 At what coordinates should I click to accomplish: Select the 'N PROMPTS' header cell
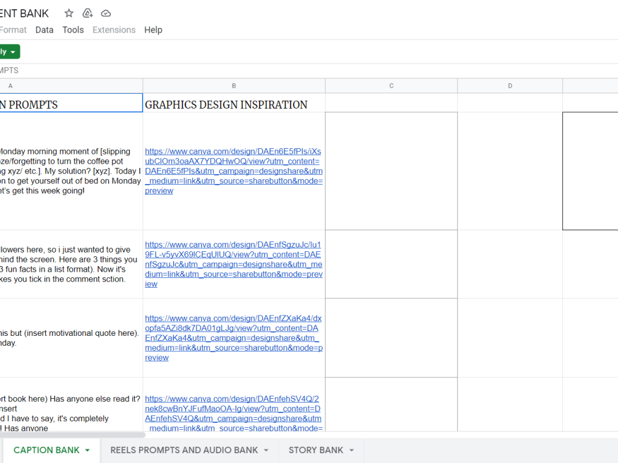click(x=71, y=102)
